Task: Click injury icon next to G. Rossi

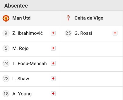Action: click(115, 33)
